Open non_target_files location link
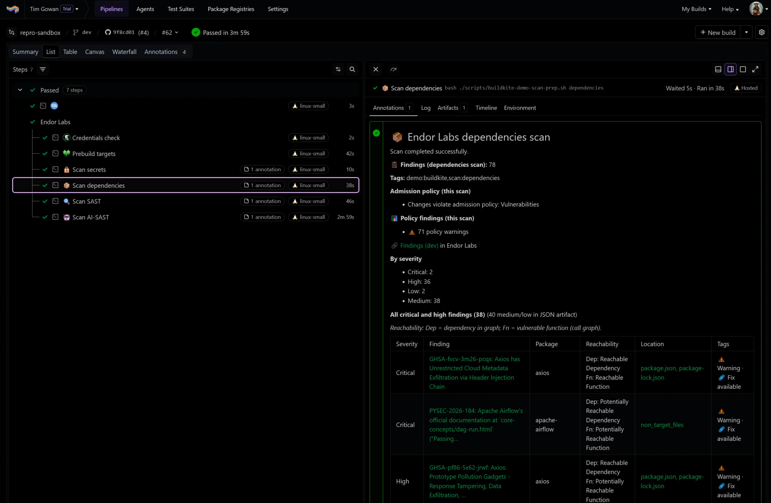The height and width of the screenshot is (503, 771). click(662, 425)
